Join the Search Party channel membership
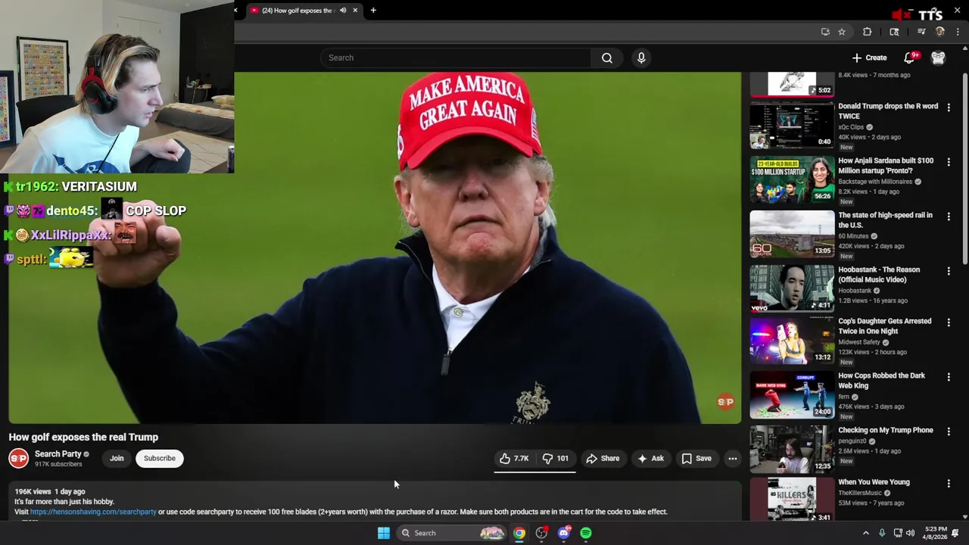This screenshot has height=545, width=969. coord(117,458)
